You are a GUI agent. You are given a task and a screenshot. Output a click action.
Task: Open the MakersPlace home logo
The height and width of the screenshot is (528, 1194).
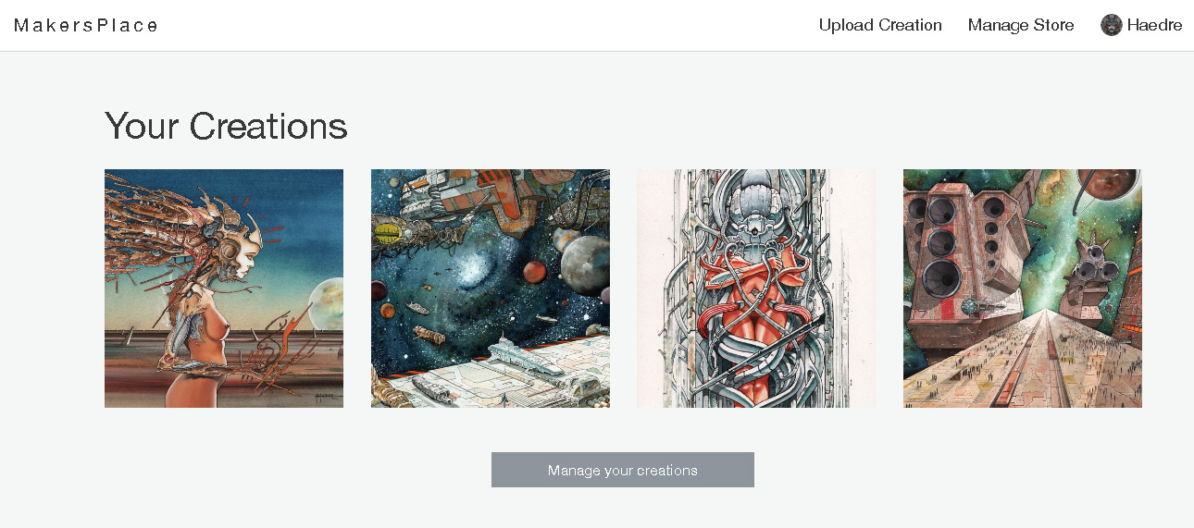tap(86, 26)
